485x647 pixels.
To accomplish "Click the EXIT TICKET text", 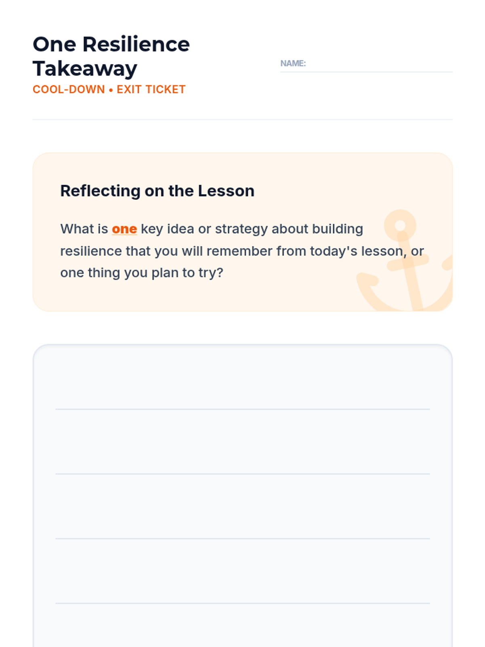I will click(x=151, y=89).
